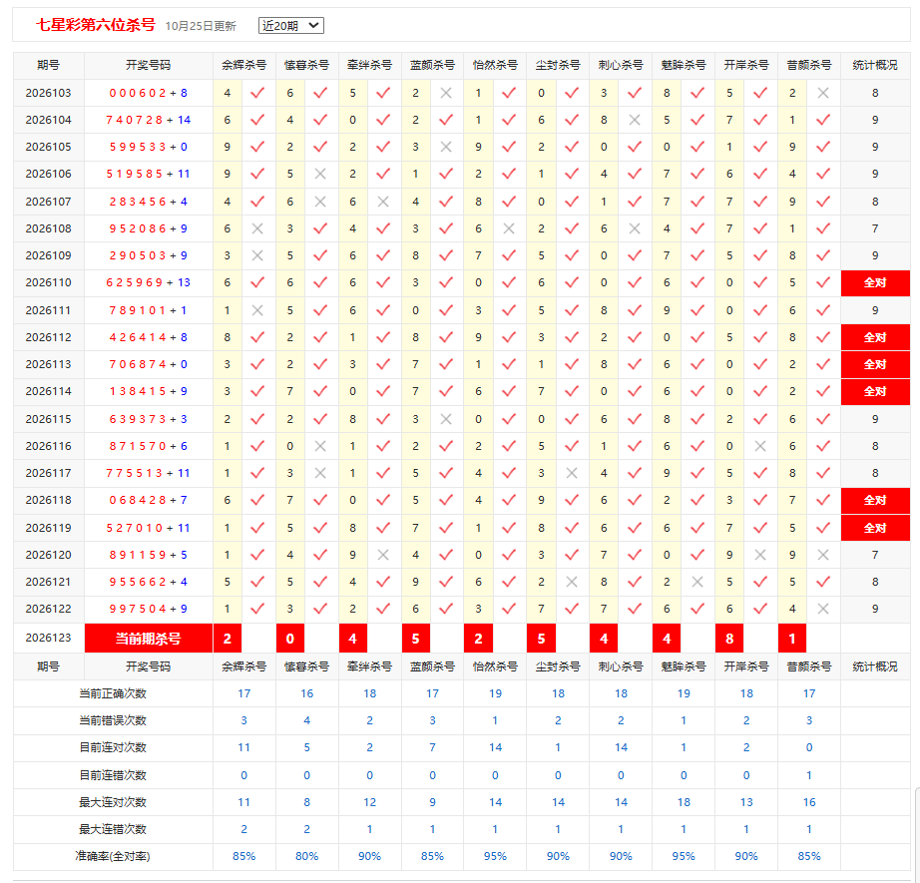Screen dimensions: 920x883
Task: Click the X mark for 尘封杀号 in row 2026117
Action: tap(572, 473)
